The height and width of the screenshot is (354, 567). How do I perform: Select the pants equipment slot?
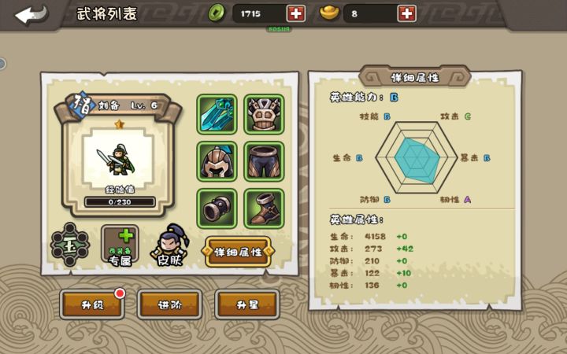pyautogui.click(x=264, y=161)
